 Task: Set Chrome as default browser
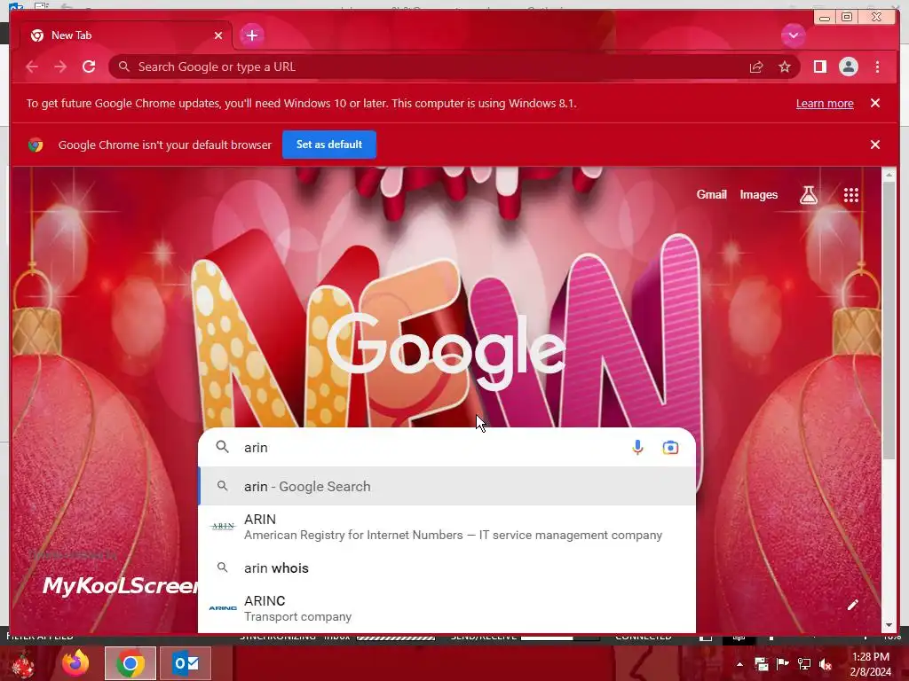(x=329, y=145)
